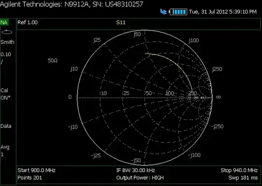Click the green NA mode indicator
262x186 pixels.
point(4,22)
